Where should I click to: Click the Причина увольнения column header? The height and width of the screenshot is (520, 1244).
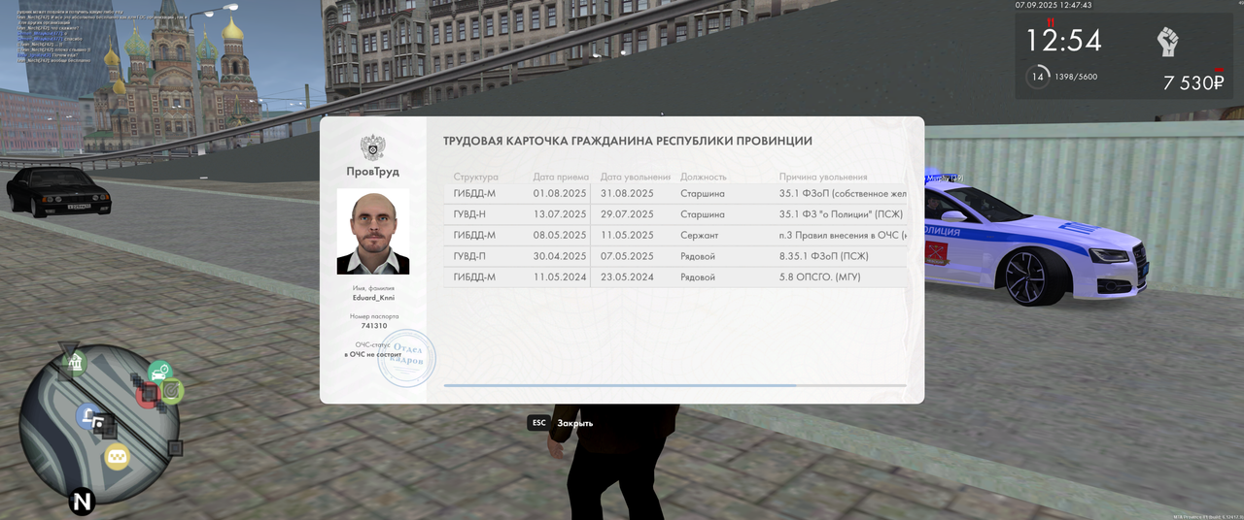[x=823, y=177]
